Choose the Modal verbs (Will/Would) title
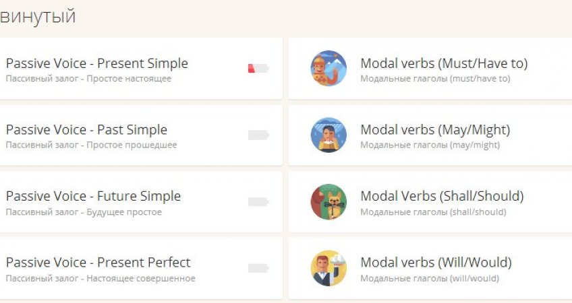The height and width of the screenshot is (303, 572). (x=436, y=262)
